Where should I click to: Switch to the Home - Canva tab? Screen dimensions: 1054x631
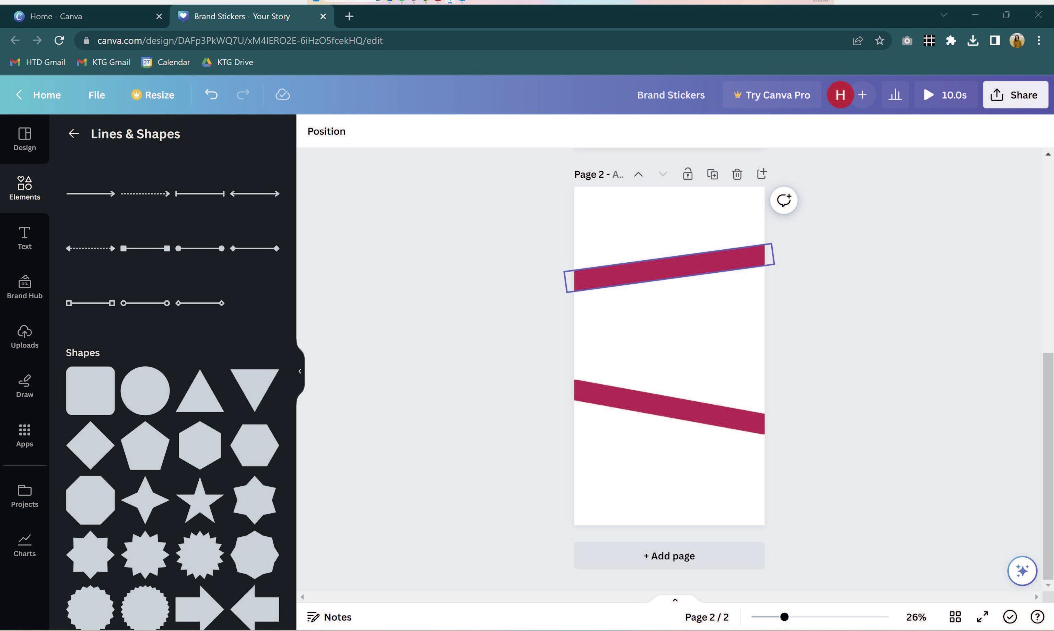tap(55, 16)
